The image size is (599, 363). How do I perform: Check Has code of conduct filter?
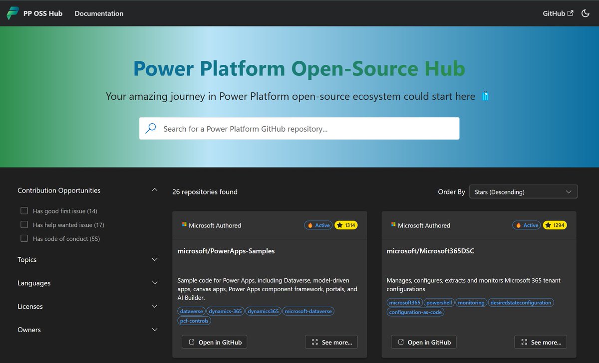tap(24, 239)
